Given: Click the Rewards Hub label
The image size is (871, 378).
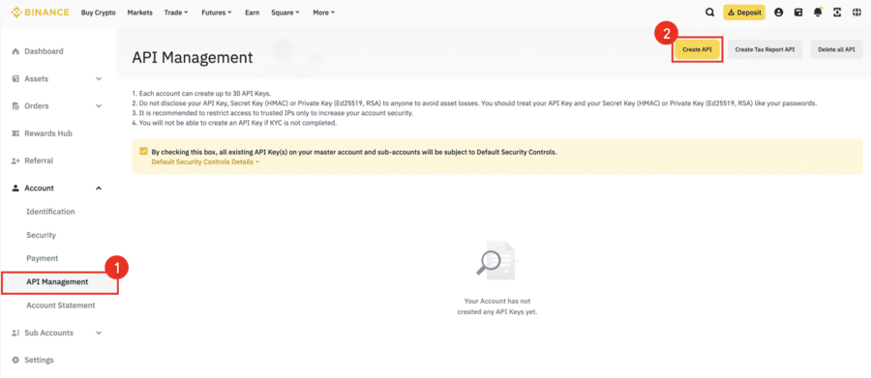Looking at the screenshot, I should 48,133.
